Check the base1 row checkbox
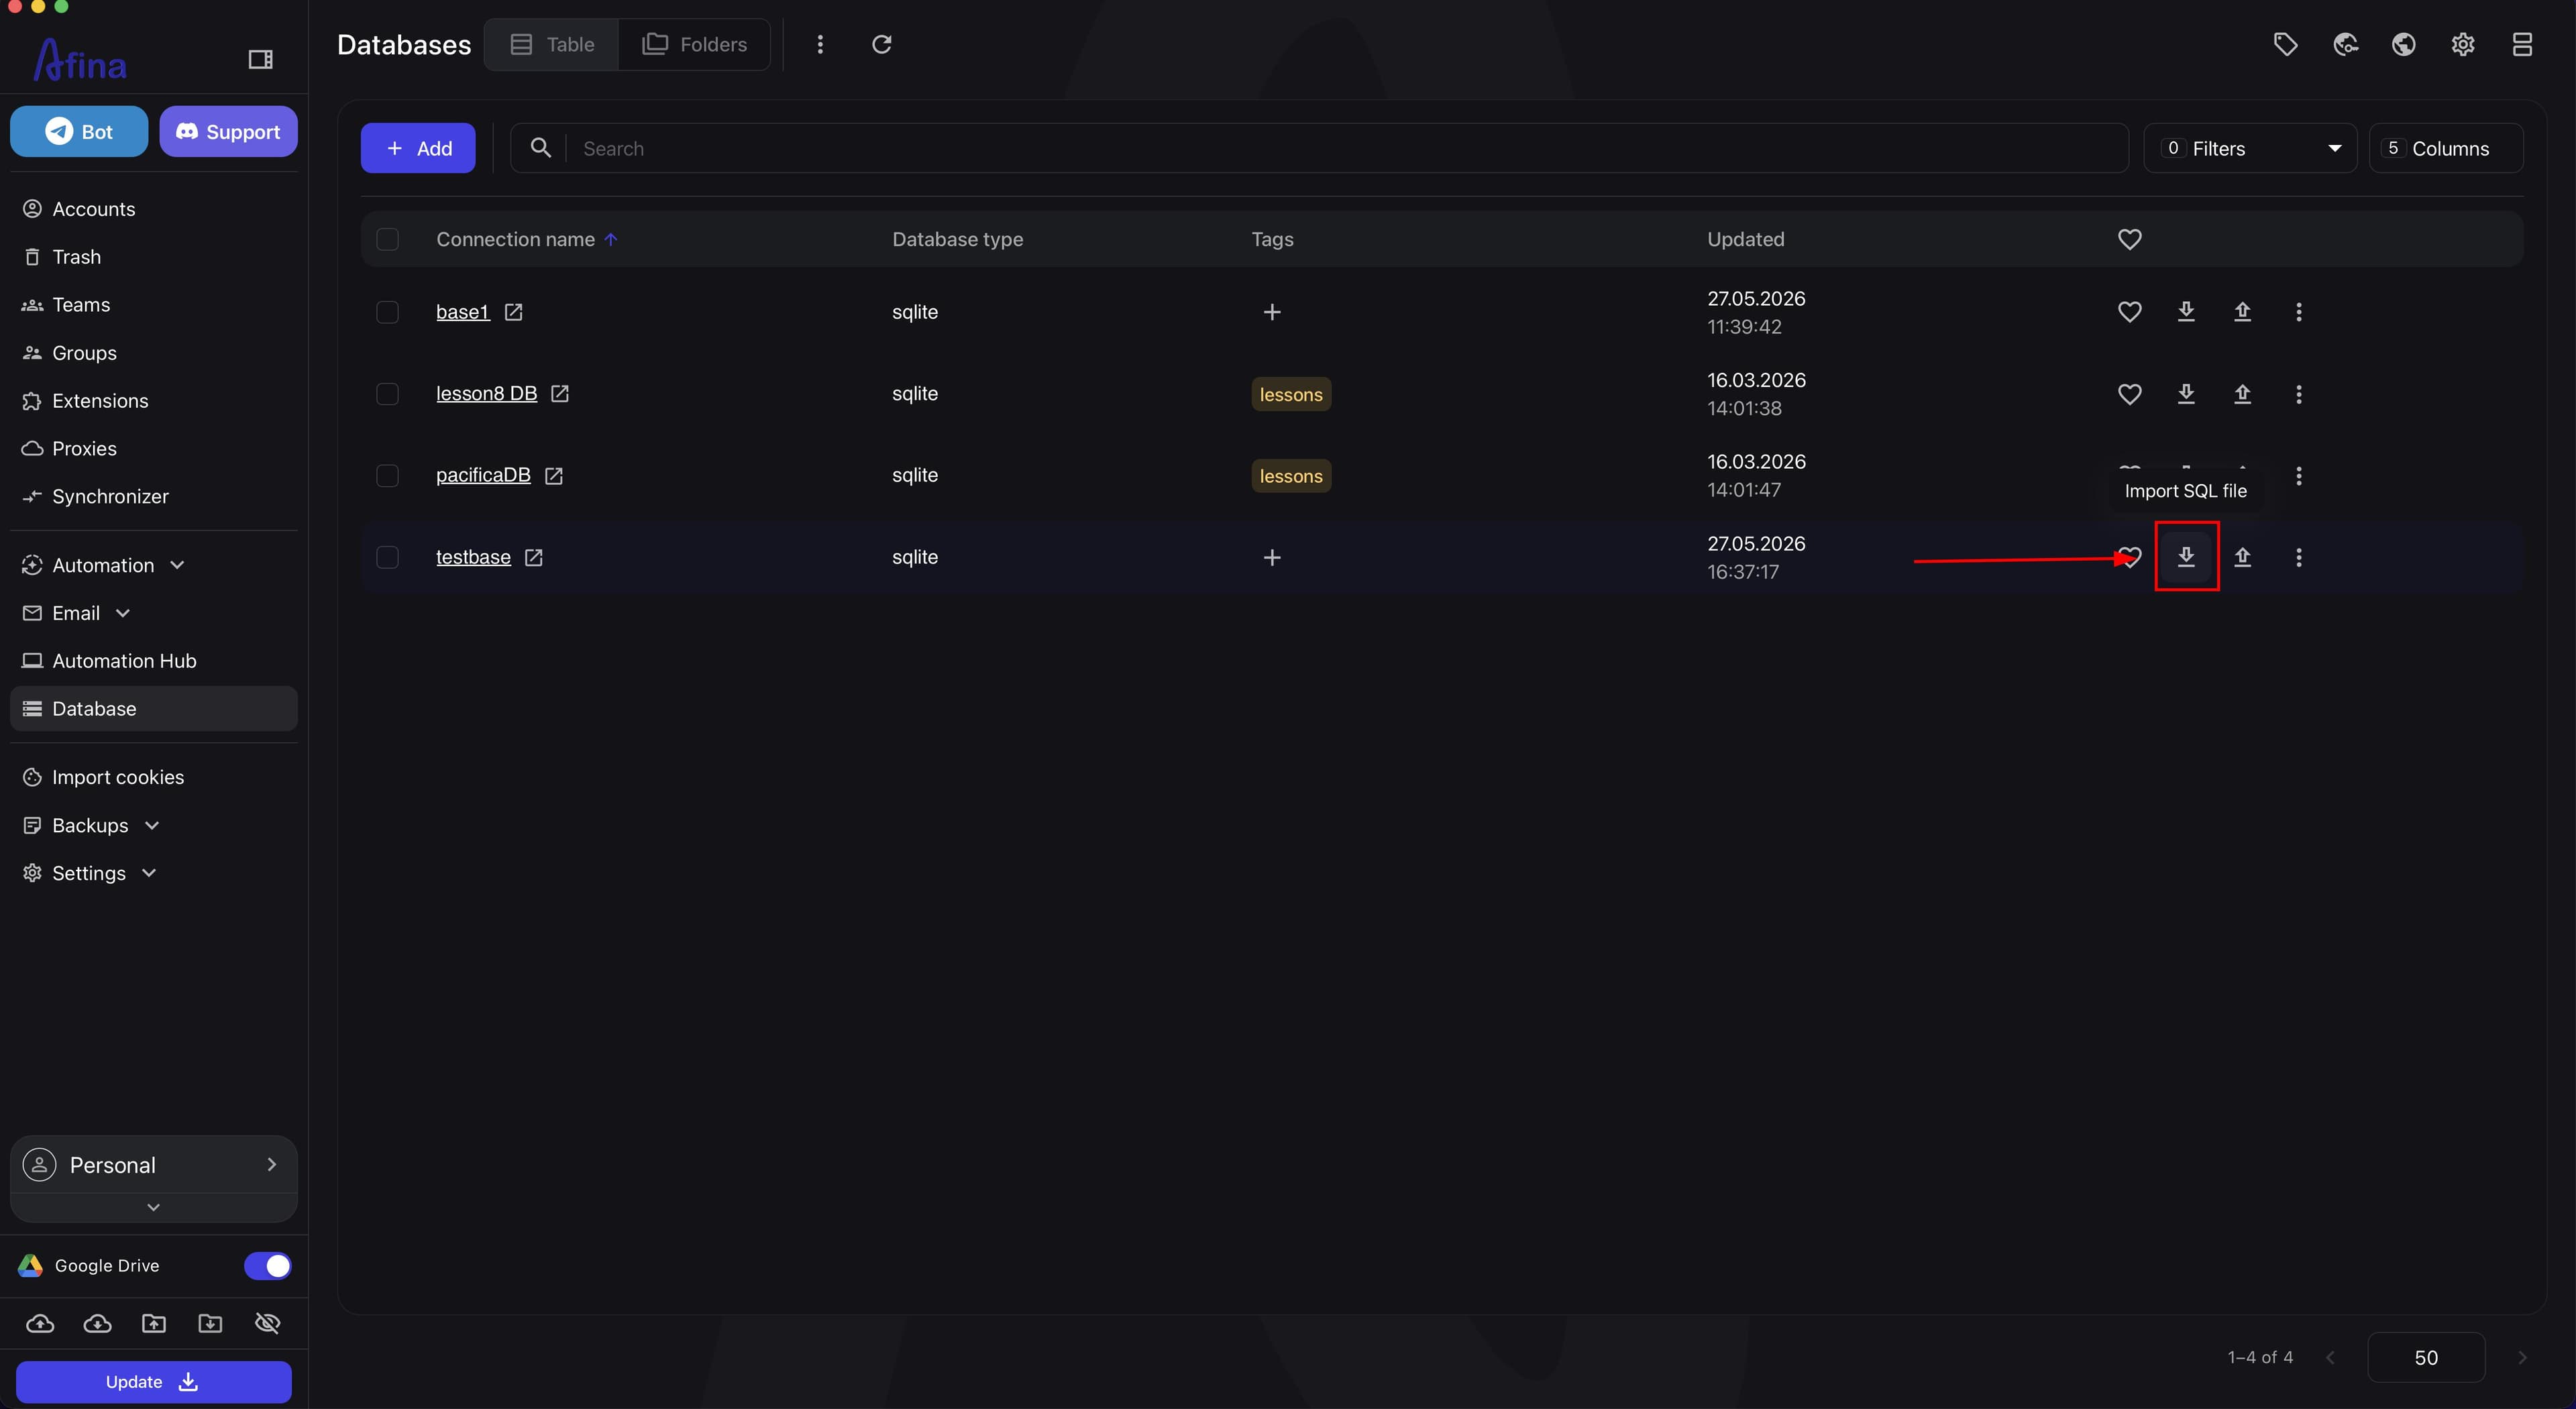 [x=387, y=312]
